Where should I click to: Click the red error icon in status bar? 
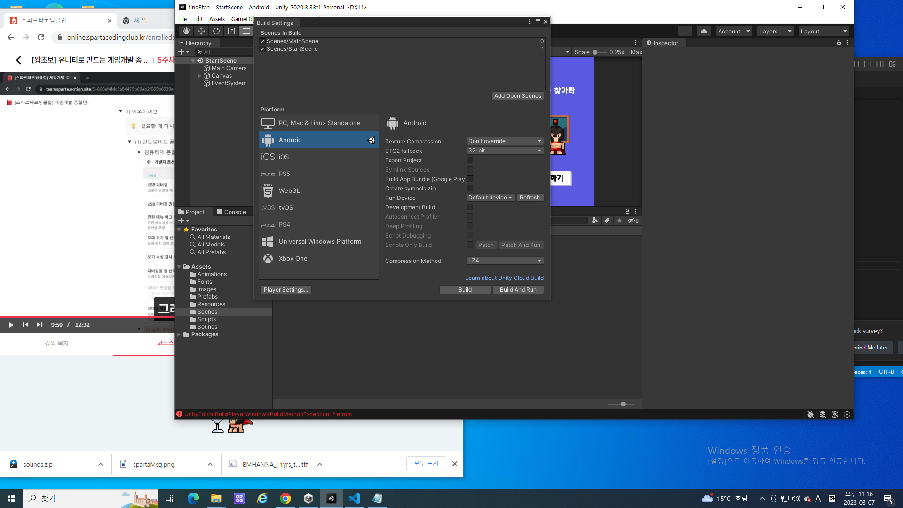(180, 414)
